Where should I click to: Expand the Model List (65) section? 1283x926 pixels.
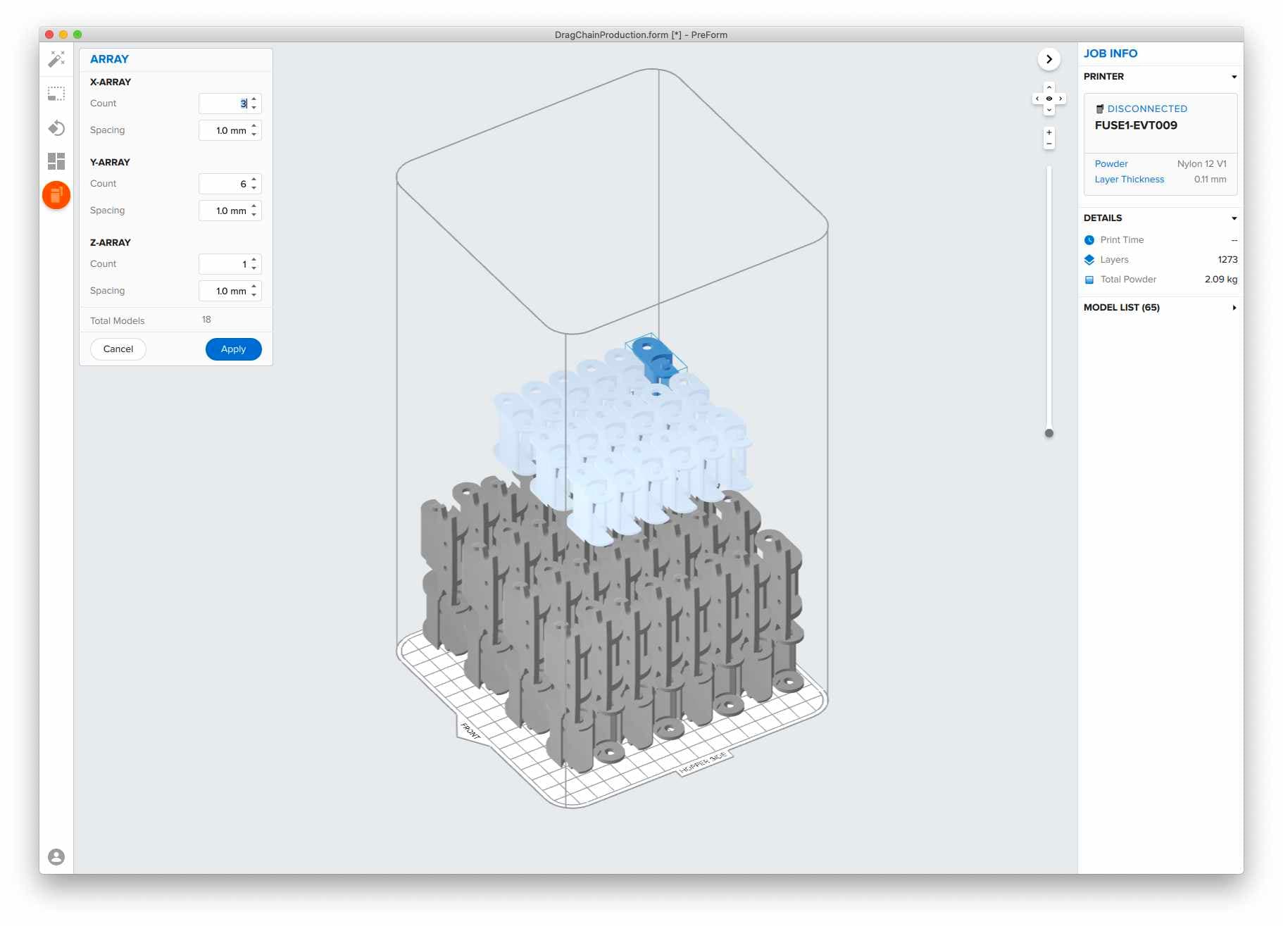click(1233, 308)
